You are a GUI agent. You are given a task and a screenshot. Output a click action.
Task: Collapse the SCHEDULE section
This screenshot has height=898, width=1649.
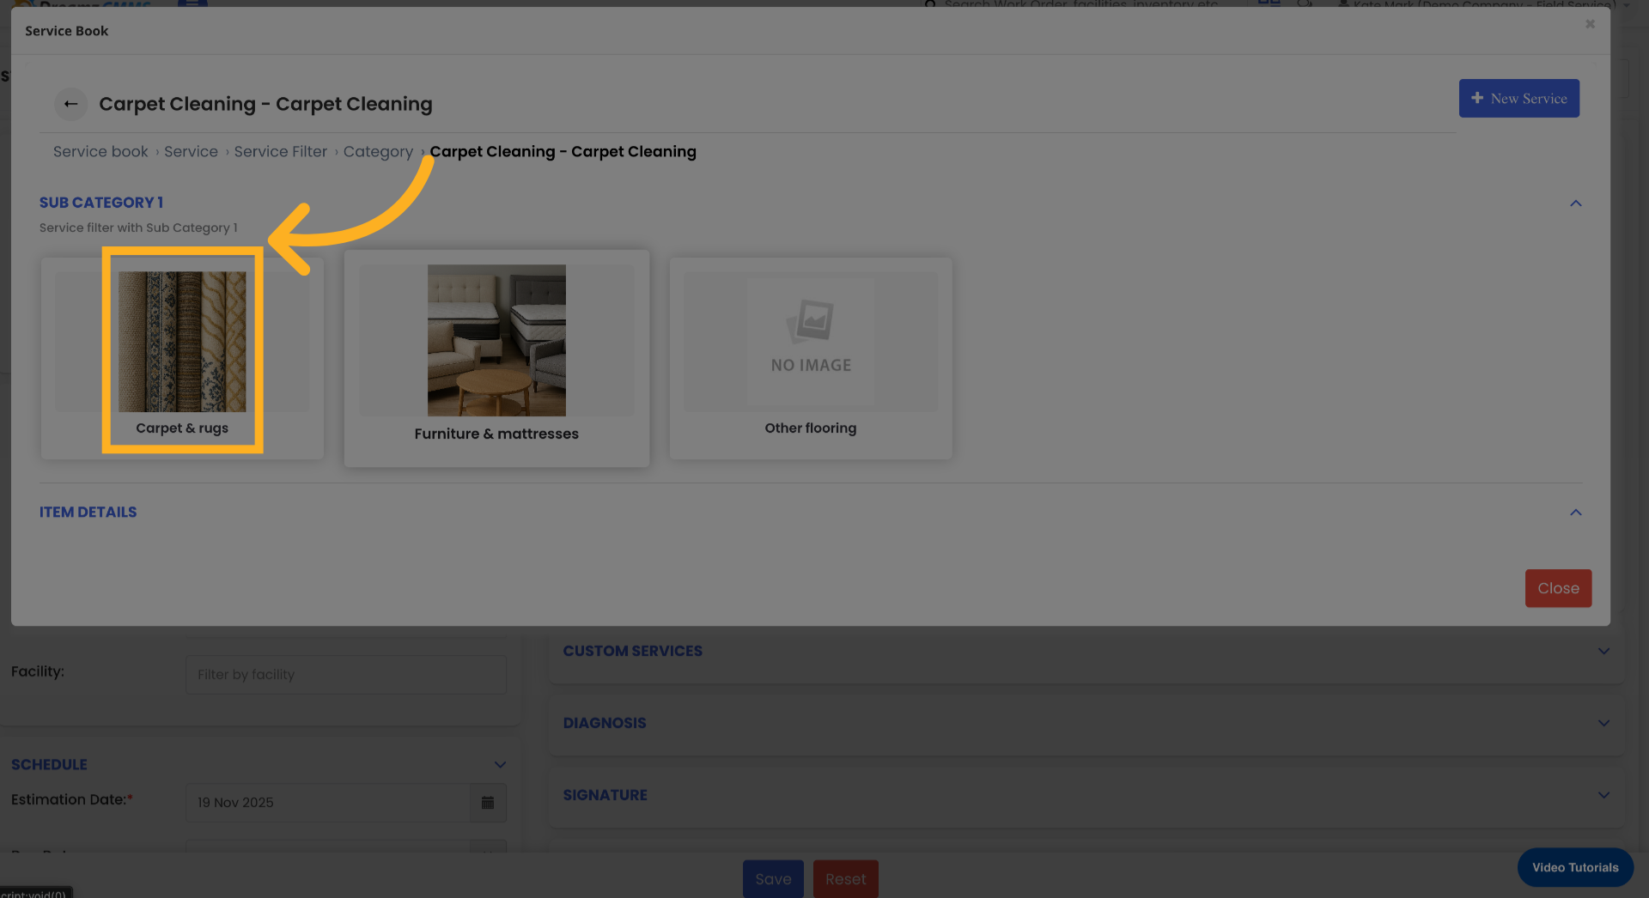pos(501,764)
